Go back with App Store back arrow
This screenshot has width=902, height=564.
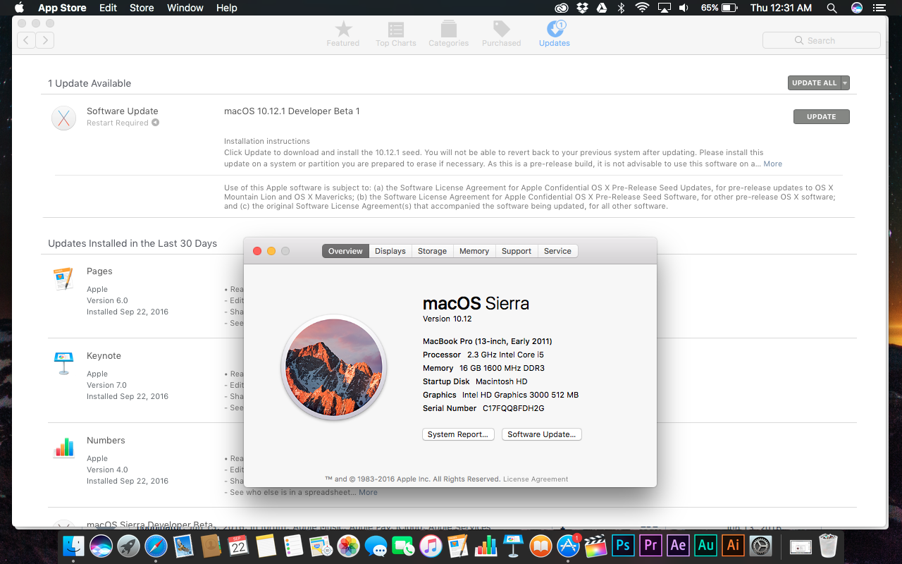click(26, 40)
